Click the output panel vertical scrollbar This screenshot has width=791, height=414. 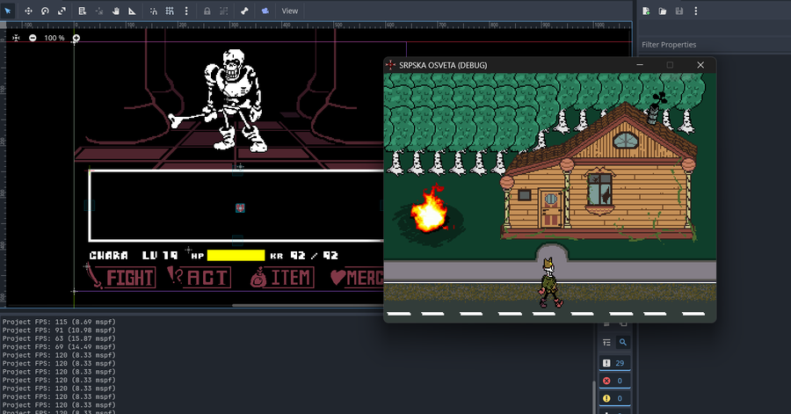(x=593, y=398)
